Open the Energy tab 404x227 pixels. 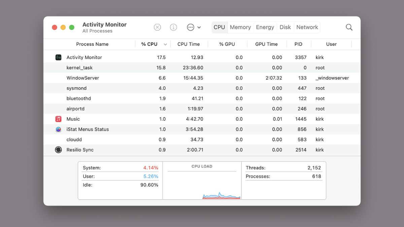265,27
